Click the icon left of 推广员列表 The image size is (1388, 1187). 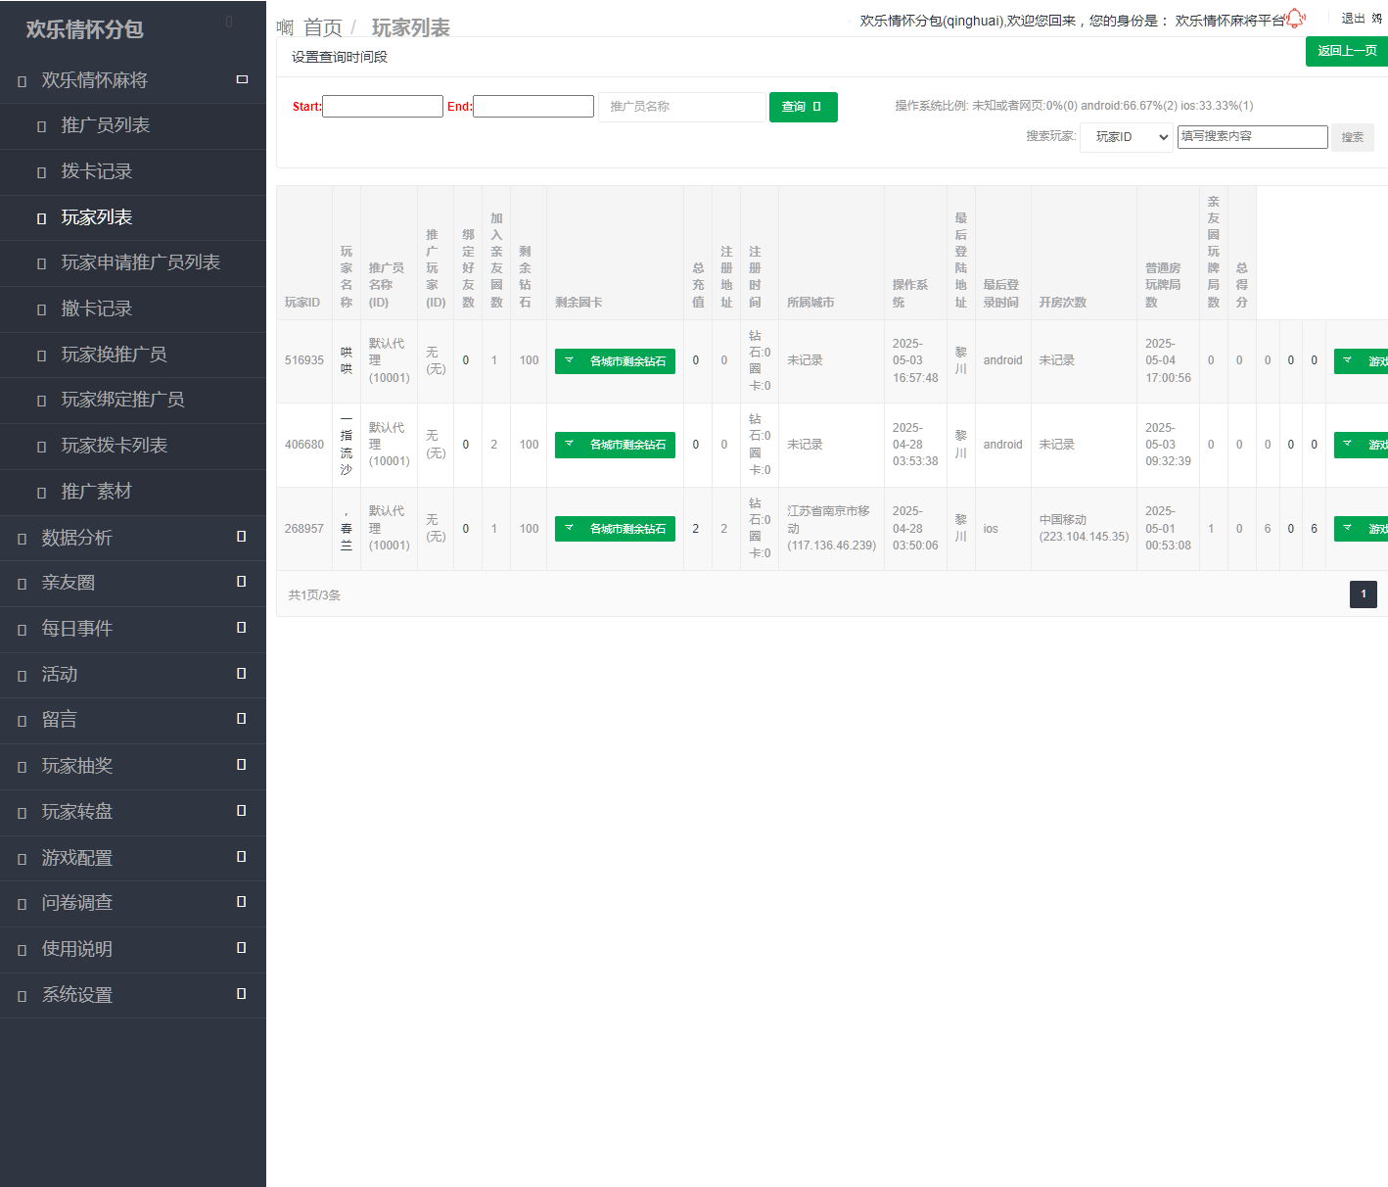coord(41,126)
